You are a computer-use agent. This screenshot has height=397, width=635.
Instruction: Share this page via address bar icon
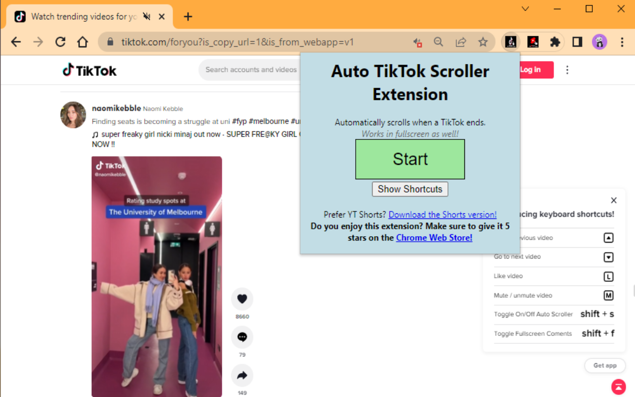[x=461, y=42]
